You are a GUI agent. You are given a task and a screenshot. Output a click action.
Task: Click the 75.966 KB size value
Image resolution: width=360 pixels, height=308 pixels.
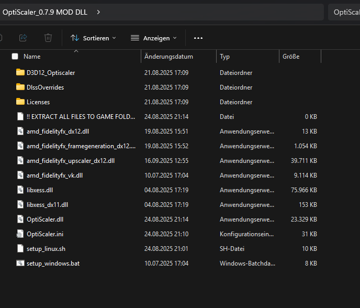click(x=303, y=190)
